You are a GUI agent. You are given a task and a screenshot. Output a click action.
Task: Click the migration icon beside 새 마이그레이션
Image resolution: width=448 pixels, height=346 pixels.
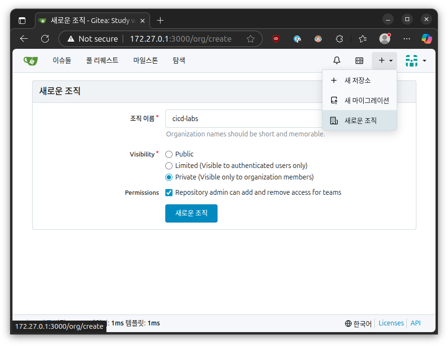(333, 100)
